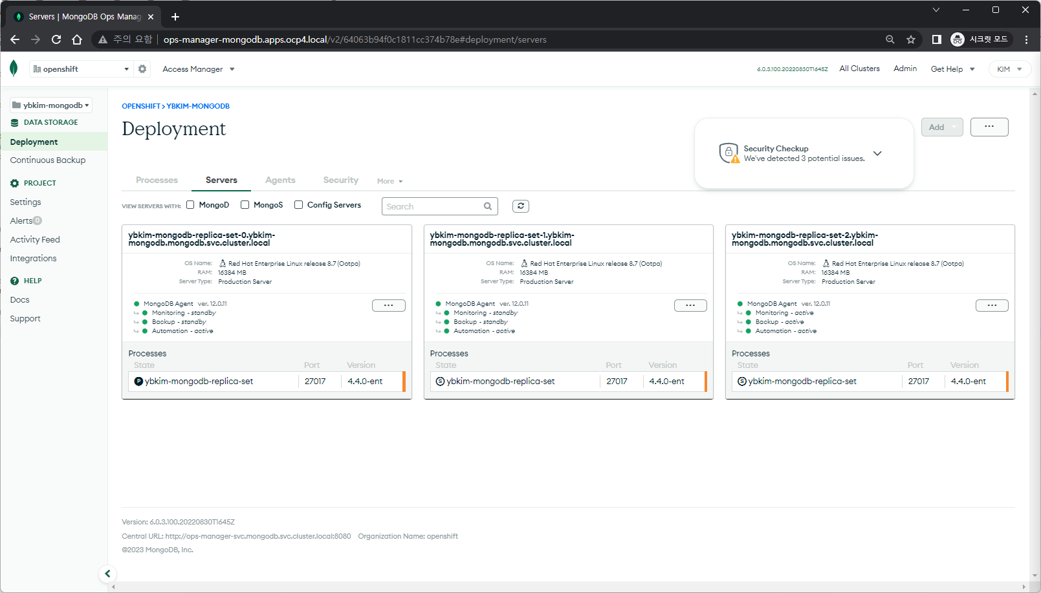
Task: Open the Admin link
Action: tap(905, 69)
